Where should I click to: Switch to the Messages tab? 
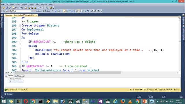(x=19, y=76)
